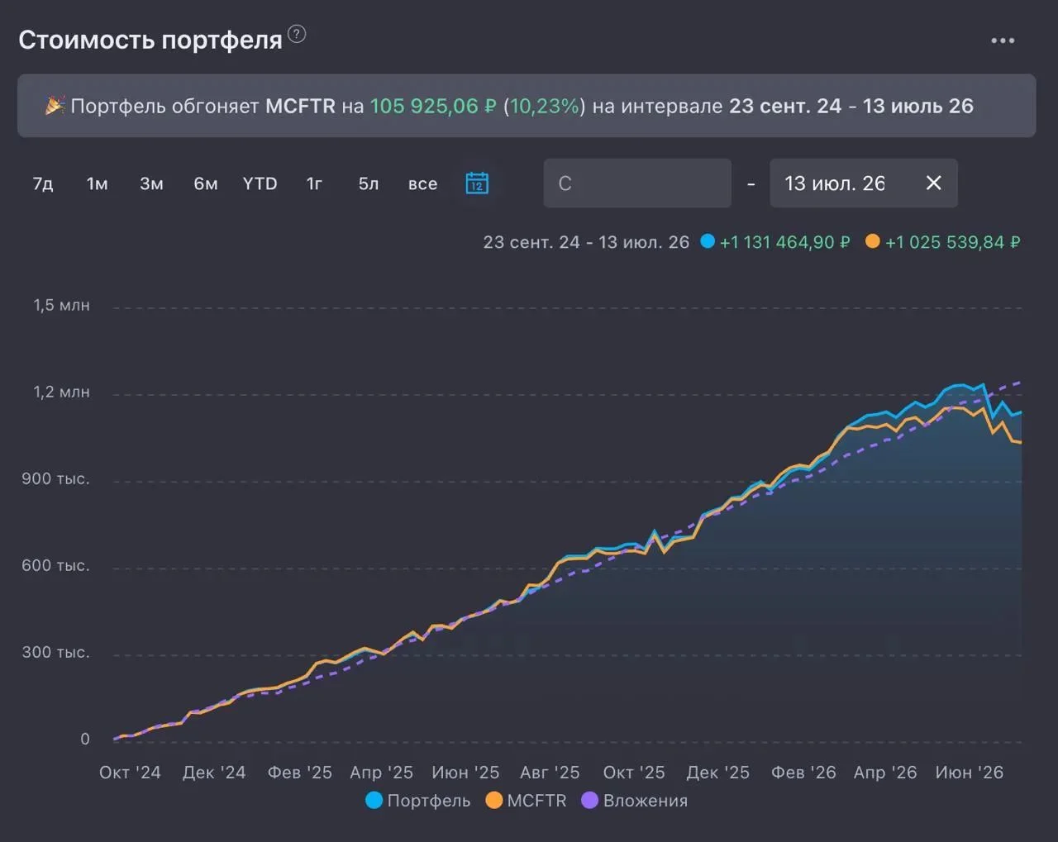Click the orange MCFTR dot in summary row
Image resolution: width=1058 pixels, height=842 pixels.
pos(873,241)
